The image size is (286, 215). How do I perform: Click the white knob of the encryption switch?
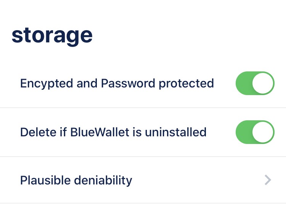pos(264,83)
